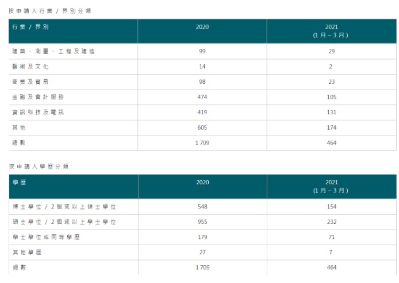
Task: Select the 建築、測量、工程及建造 row label
Action: pos(53,51)
